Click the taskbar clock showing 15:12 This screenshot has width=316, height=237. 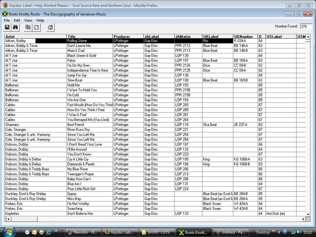tap(308, 232)
